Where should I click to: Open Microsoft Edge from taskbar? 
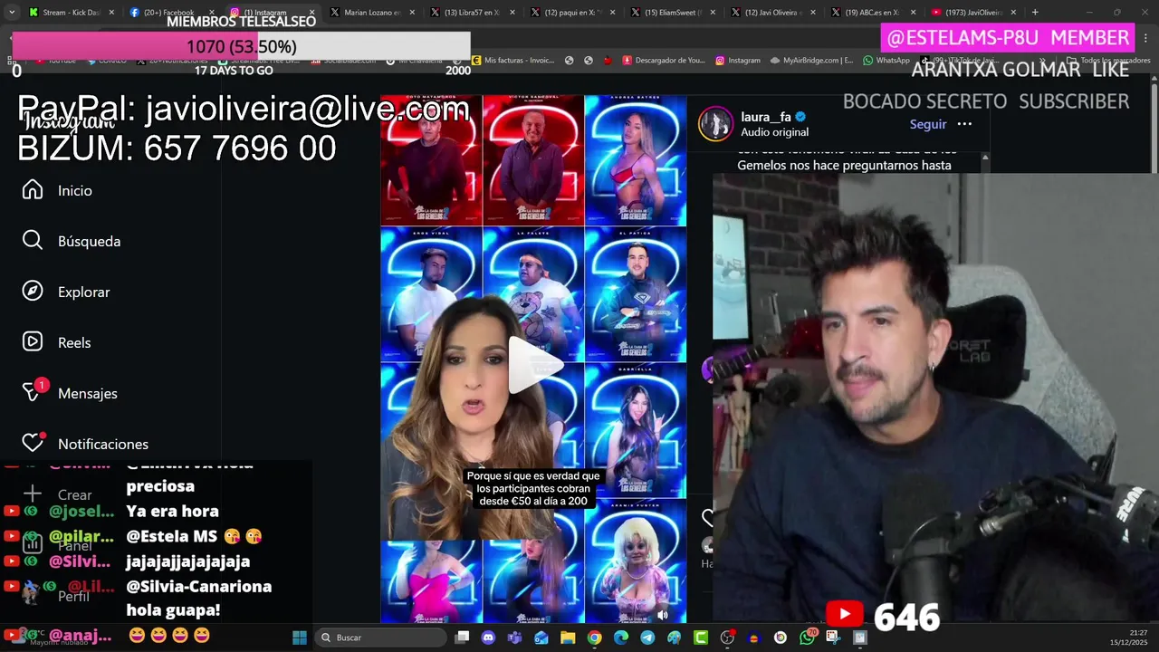click(621, 638)
